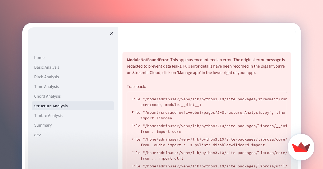This screenshot has height=169, width=323.
Task: Click the 'Traceback:' label
Action: point(136,87)
